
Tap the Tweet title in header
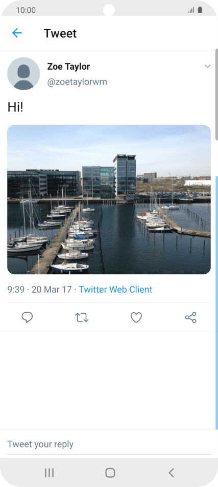tap(60, 33)
